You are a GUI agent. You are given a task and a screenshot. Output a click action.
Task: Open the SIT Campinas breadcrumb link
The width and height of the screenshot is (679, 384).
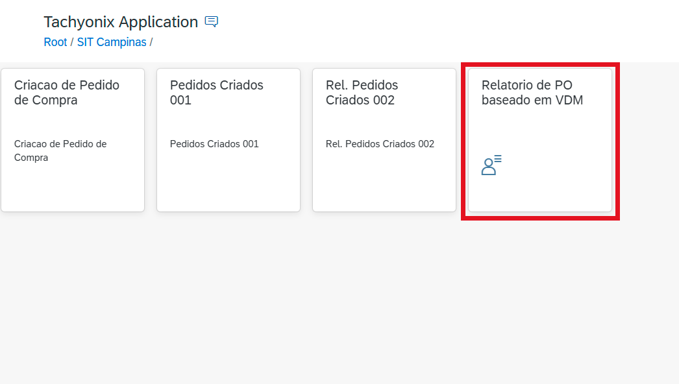click(x=112, y=42)
